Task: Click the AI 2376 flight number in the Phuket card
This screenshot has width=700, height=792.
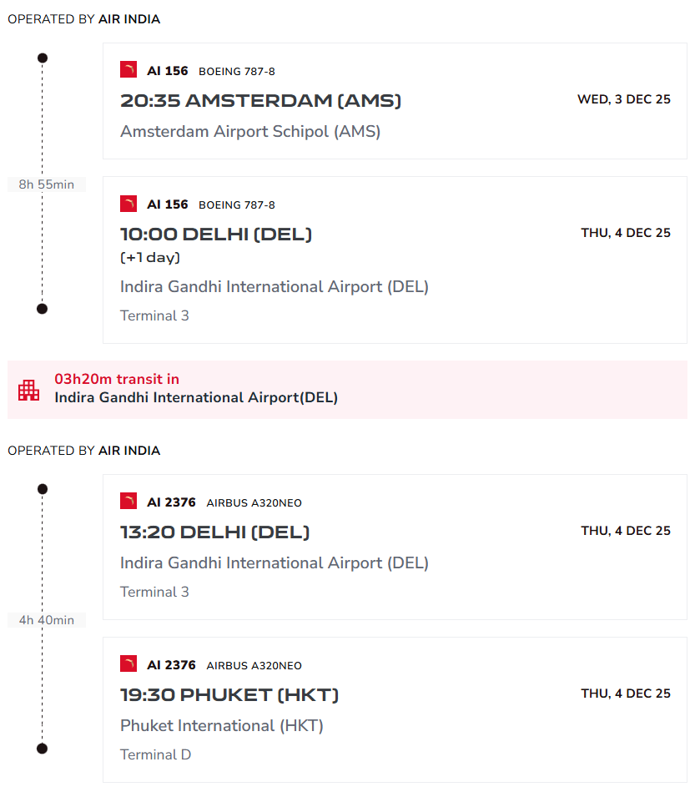Action: coord(171,665)
